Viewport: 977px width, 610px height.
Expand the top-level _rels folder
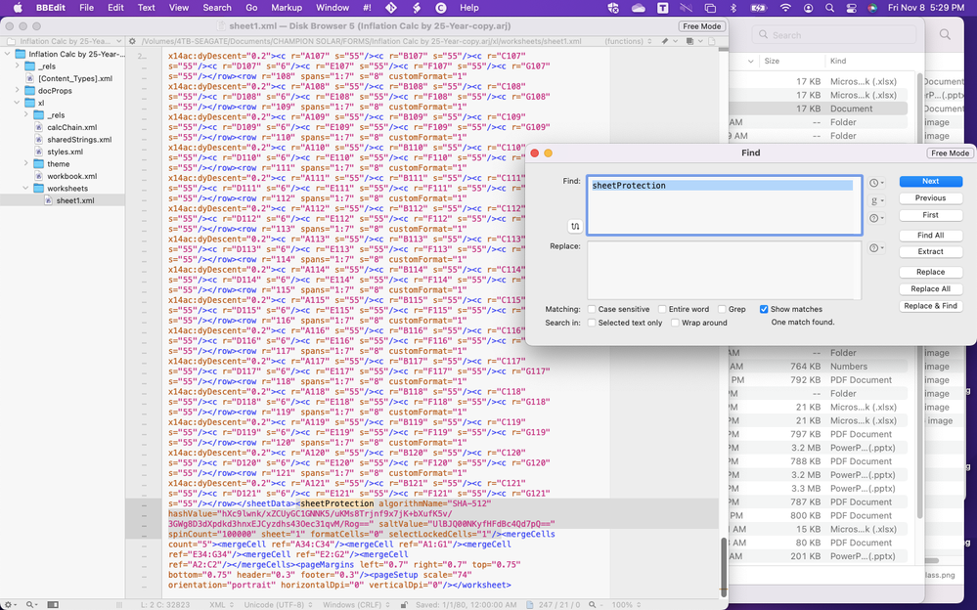(17, 66)
